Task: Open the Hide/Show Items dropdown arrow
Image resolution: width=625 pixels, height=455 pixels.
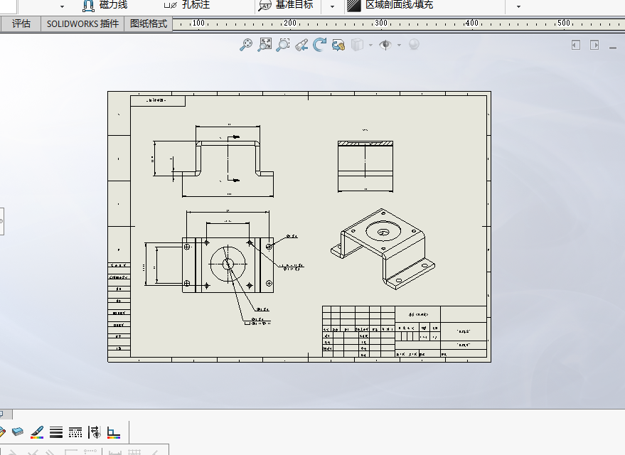Action: [399, 45]
